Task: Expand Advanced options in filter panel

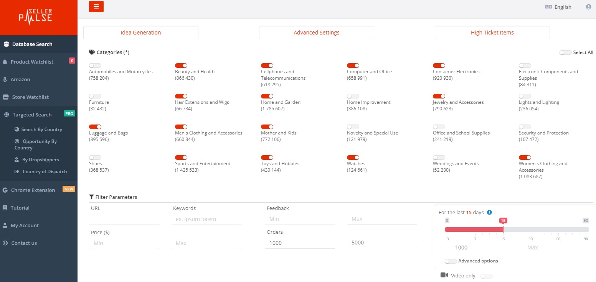Action: pyautogui.click(x=451, y=261)
